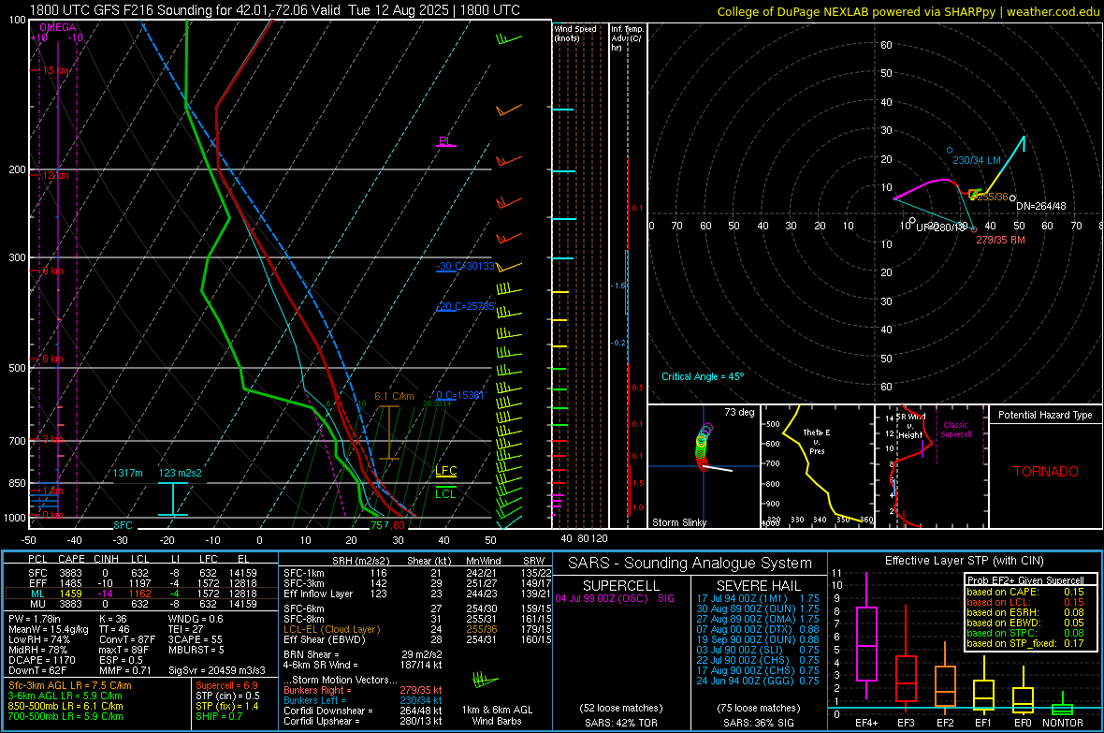Image resolution: width=1104 pixels, height=733 pixels.
Task: Click the 'Wind Speed (knots)' panel header
Action: [x=575, y=33]
